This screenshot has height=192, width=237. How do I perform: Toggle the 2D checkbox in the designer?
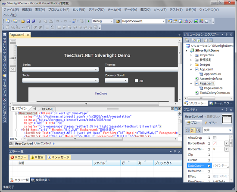137,81
